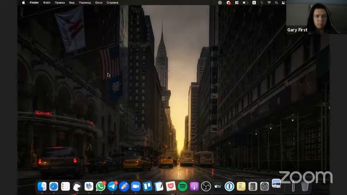Open the Apple TV app
The height and width of the screenshot is (195, 347).
click(217, 186)
